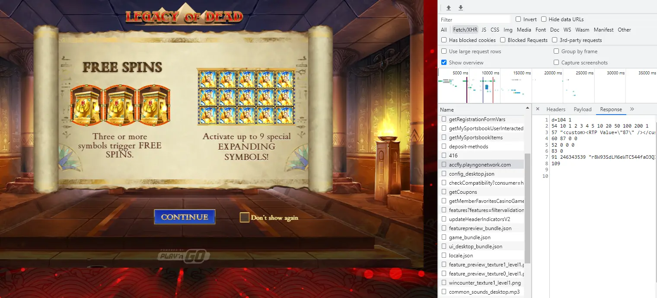Toggle Blocked Requests checkbox
Image resolution: width=657 pixels, height=298 pixels.
coord(503,40)
